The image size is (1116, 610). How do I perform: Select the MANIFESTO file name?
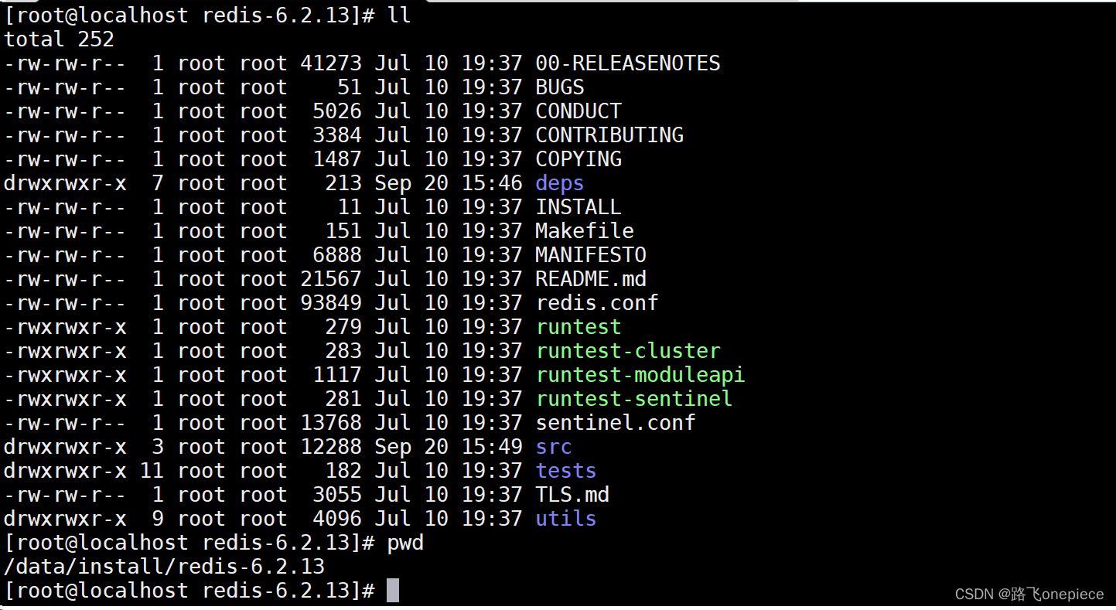point(590,255)
